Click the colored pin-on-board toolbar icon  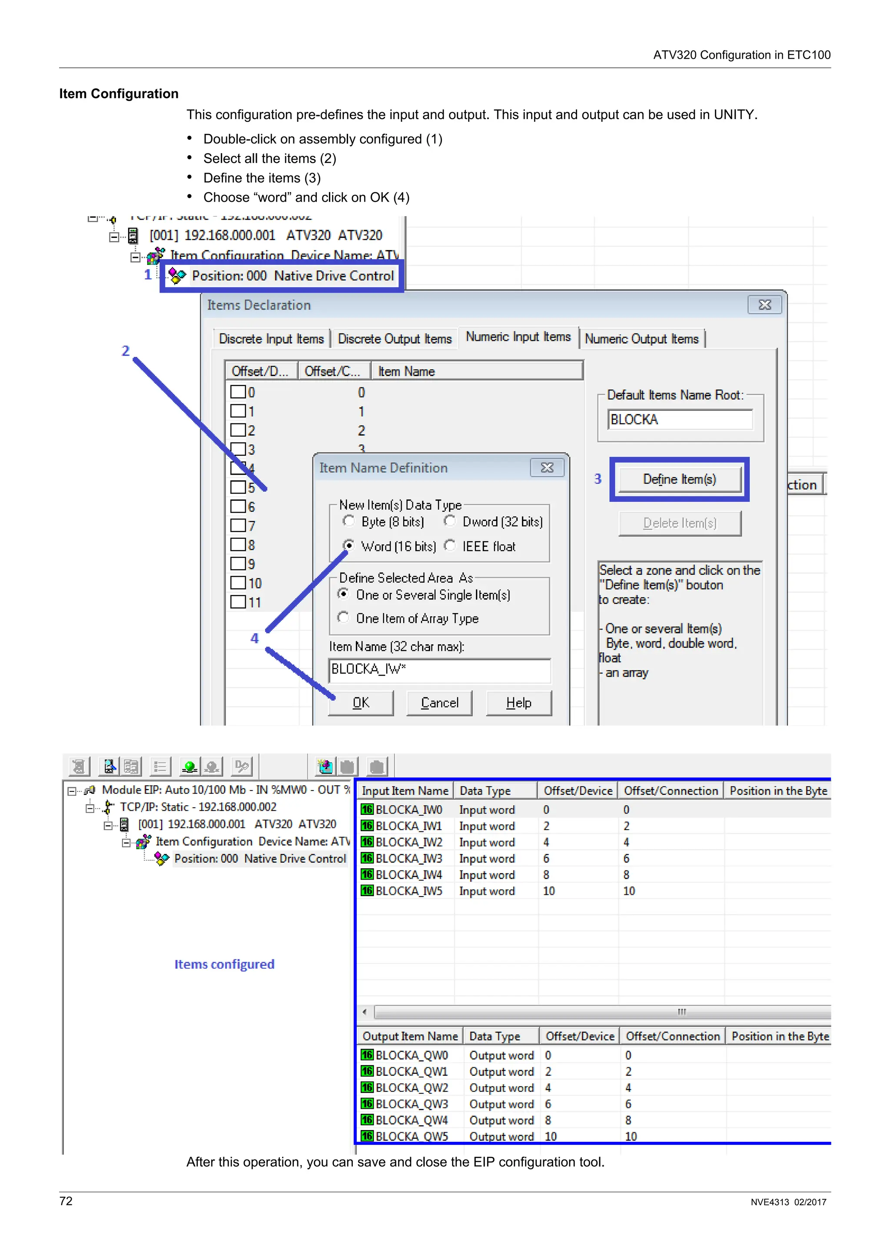[326, 766]
